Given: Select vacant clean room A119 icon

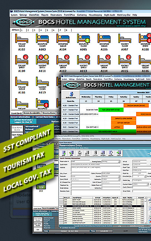Looking at the screenshot, I should 42,81.
